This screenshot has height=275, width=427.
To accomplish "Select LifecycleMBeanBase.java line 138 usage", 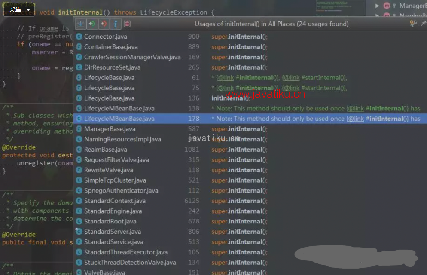I will 250,108.
